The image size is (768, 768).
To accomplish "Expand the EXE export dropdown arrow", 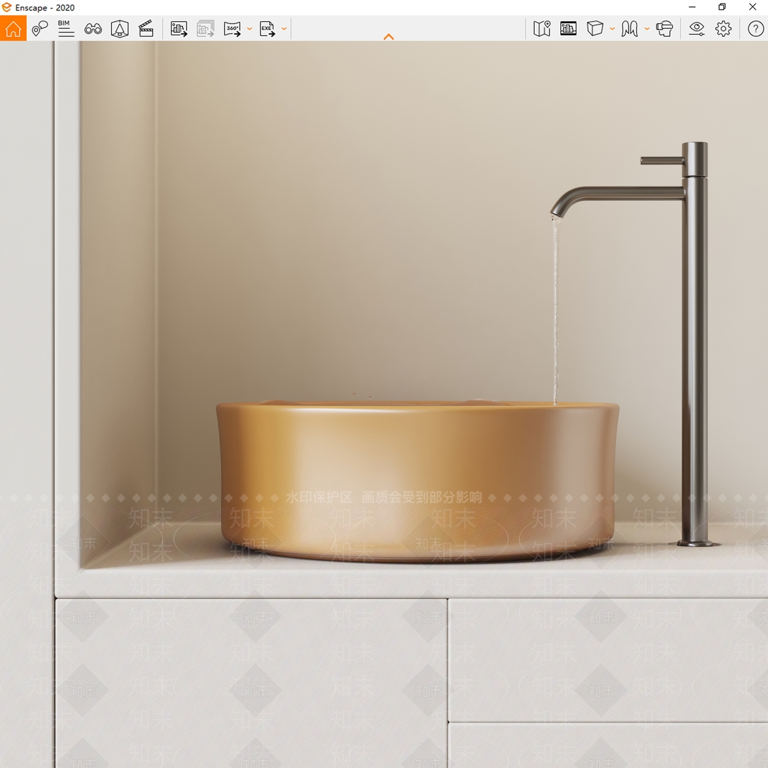I will point(284,29).
